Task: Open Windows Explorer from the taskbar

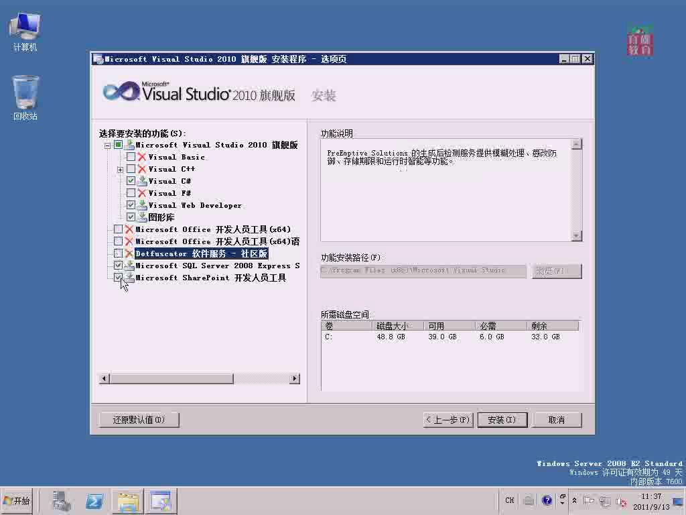Action: tap(128, 501)
